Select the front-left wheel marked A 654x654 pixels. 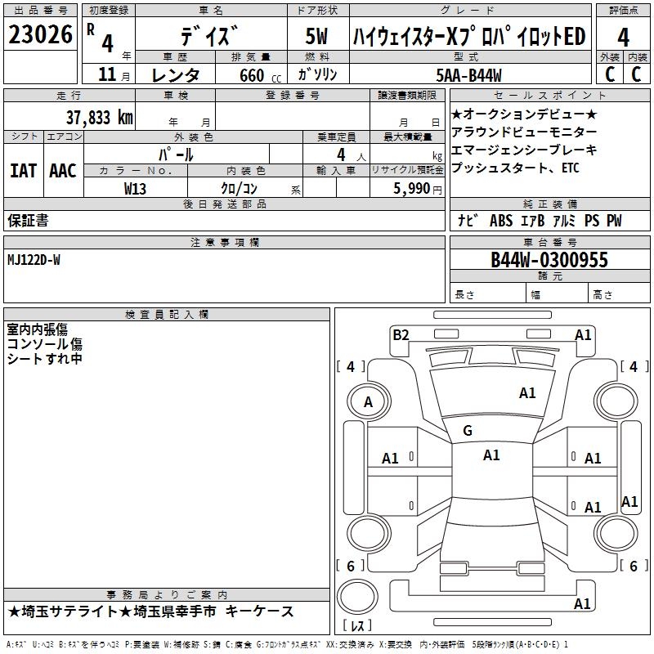tap(369, 401)
